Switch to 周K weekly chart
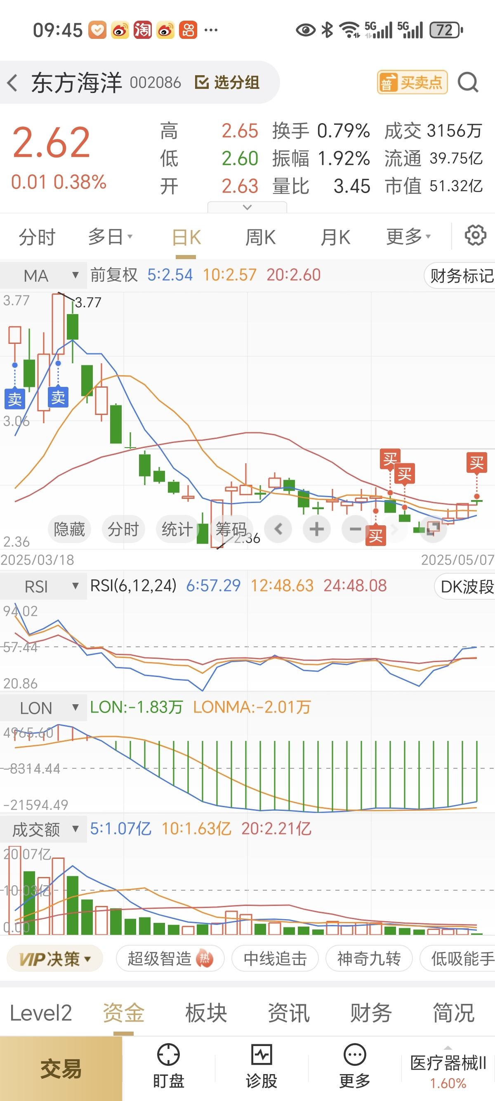The image size is (495, 1101). [x=260, y=237]
